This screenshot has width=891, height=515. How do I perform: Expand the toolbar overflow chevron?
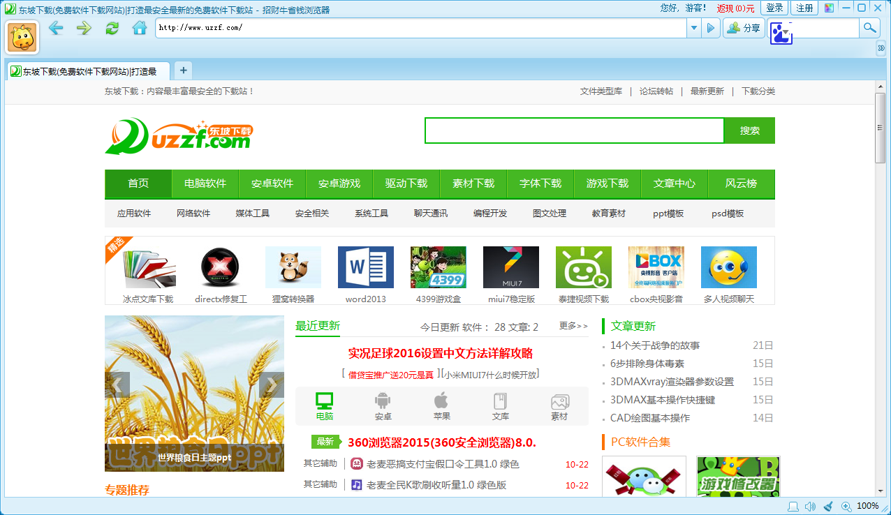coord(881,47)
